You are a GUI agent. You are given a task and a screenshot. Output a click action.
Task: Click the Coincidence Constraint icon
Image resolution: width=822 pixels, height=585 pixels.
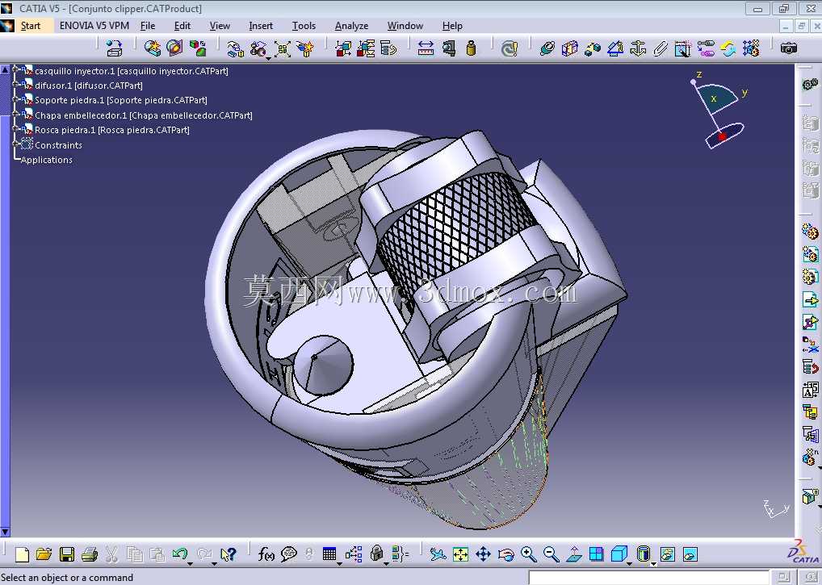[x=547, y=48]
